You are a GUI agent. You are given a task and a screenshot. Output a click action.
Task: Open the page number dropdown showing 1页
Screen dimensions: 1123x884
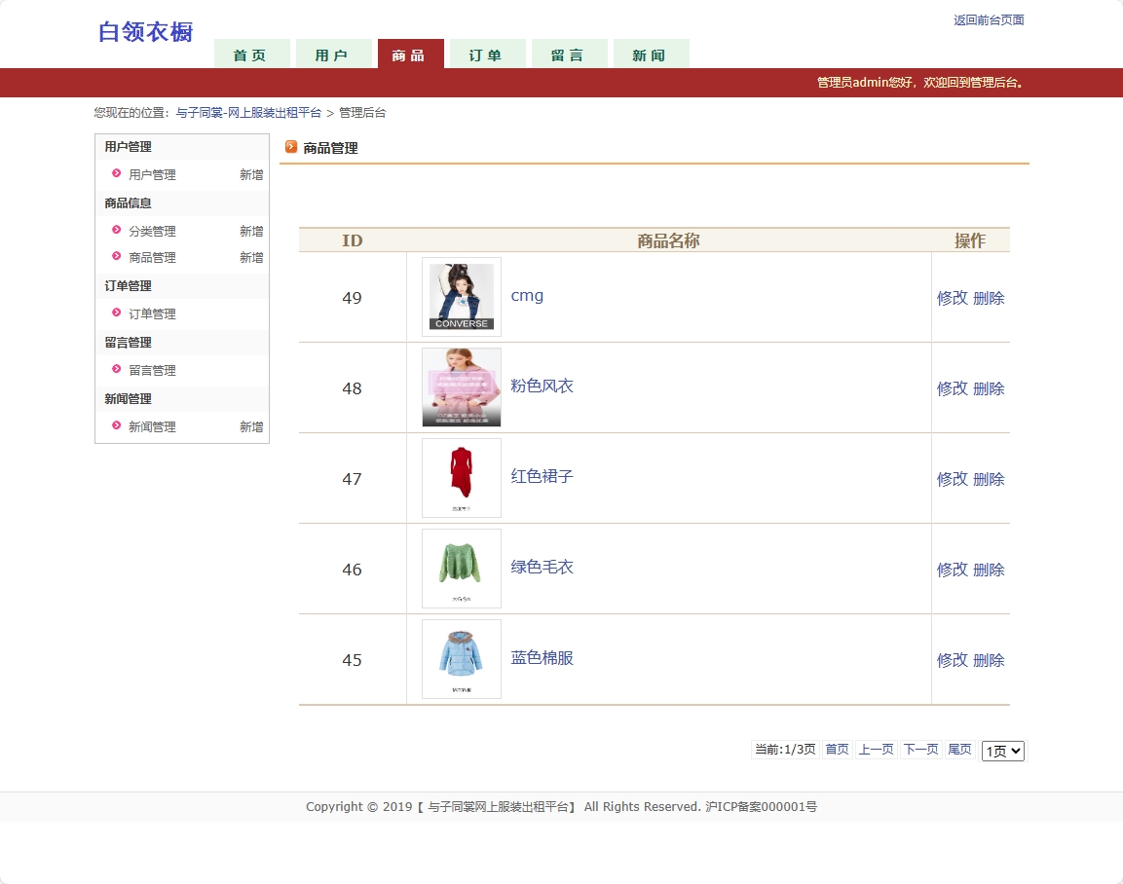pyautogui.click(x=1002, y=750)
